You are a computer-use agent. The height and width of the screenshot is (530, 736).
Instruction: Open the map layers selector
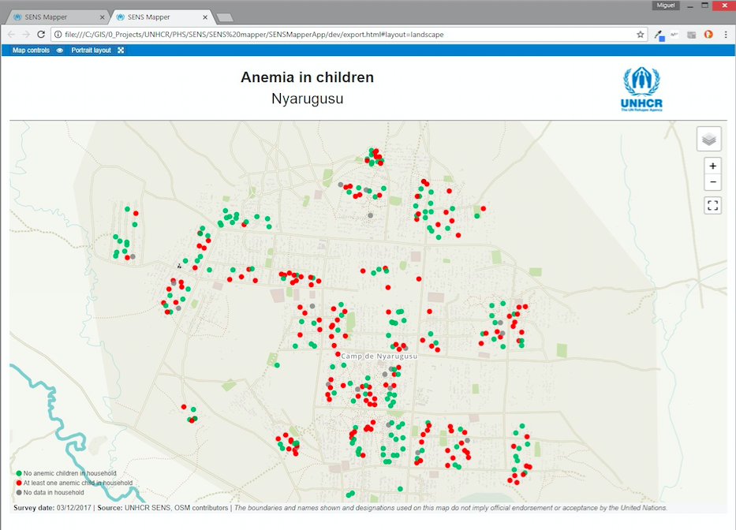tap(708, 139)
